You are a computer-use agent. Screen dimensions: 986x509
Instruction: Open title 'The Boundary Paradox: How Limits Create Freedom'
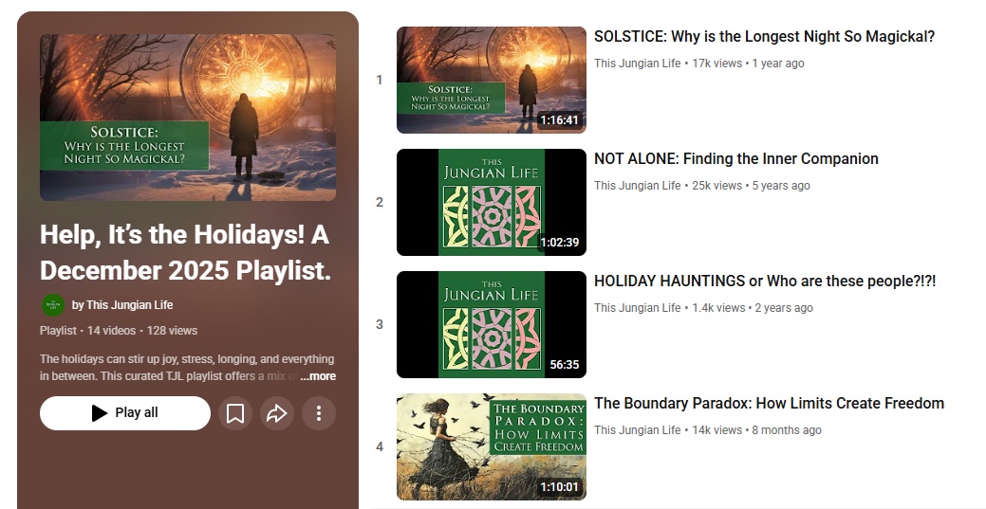769,404
